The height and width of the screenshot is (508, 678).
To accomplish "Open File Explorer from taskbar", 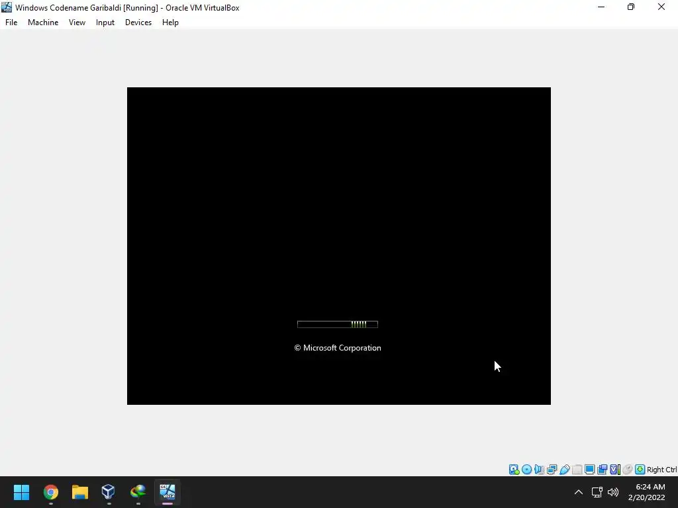I will point(80,492).
